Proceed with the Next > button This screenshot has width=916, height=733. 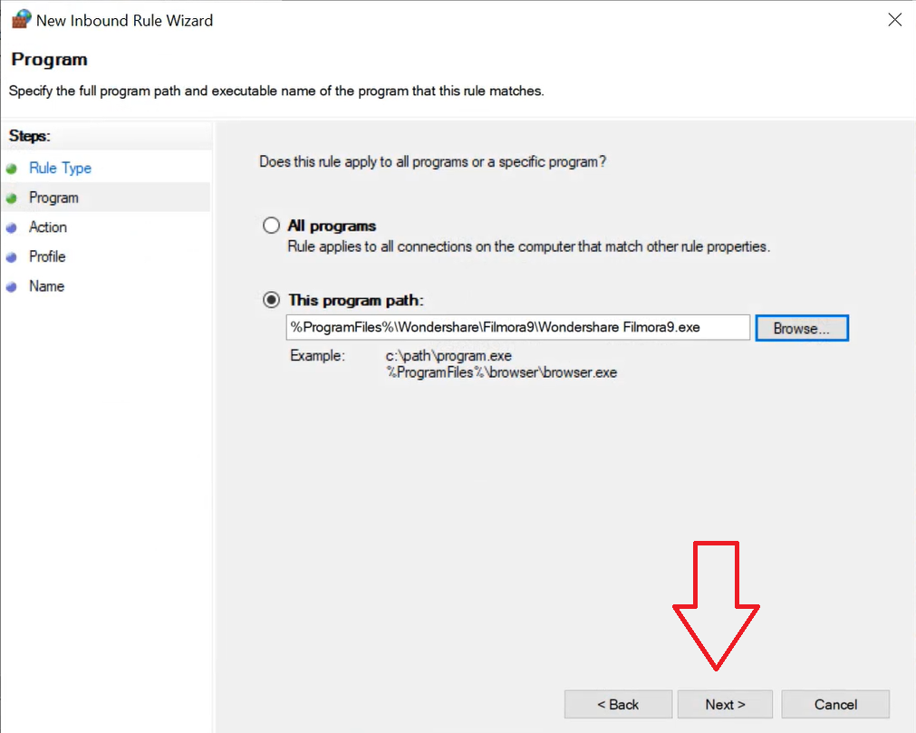[x=726, y=704]
